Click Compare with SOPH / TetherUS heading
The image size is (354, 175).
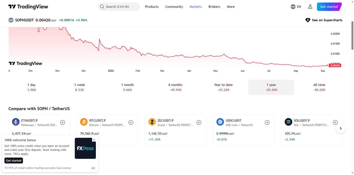click(x=39, y=109)
